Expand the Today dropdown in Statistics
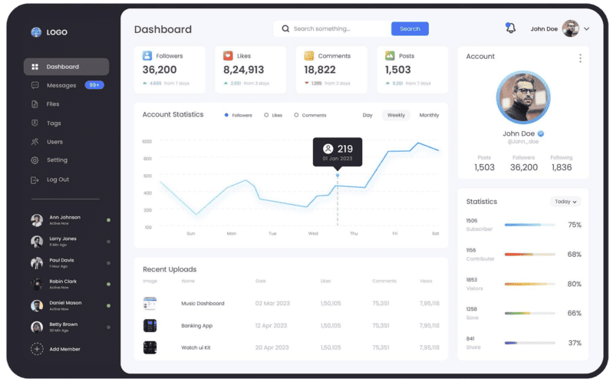The width and height of the screenshot is (613, 382). pyautogui.click(x=565, y=202)
